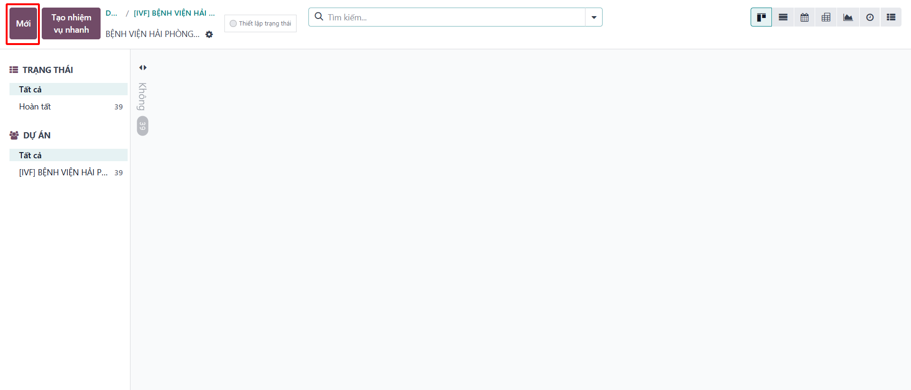Click the 39 count beside [IVF] project
The height and width of the screenshot is (390, 911).
tap(119, 173)
